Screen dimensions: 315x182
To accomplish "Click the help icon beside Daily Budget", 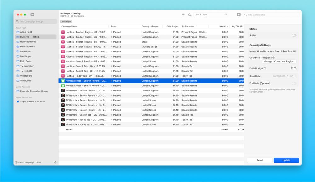I will (x=265, y=68).
